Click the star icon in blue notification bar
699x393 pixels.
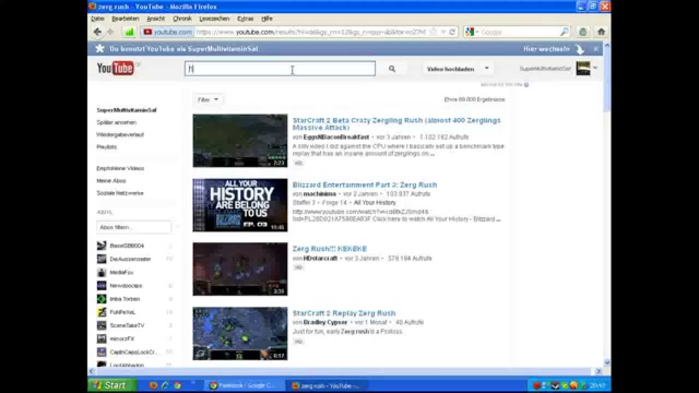[x=99, y=49]
